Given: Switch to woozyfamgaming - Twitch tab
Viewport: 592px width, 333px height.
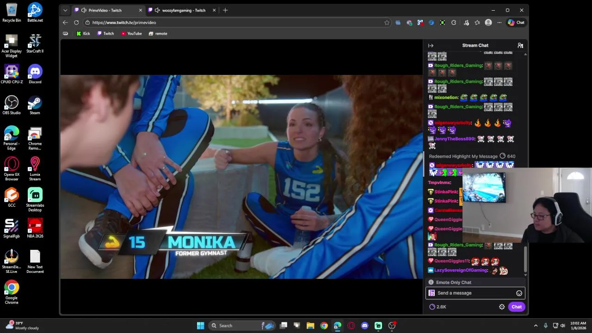Looking at the screenshot, I should (184, 10).
